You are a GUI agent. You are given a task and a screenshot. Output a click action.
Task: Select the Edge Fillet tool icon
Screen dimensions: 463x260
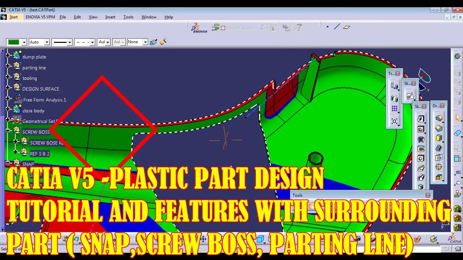(439, 118)
